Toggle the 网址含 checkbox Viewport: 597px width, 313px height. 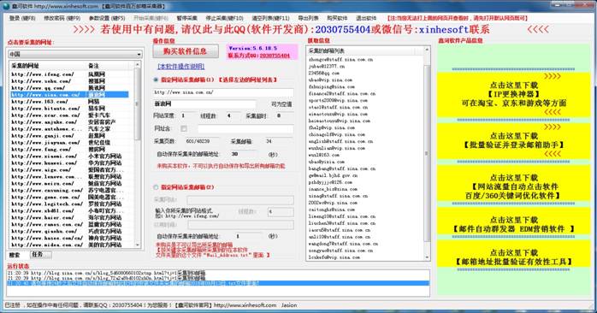[x=184, y=128]
